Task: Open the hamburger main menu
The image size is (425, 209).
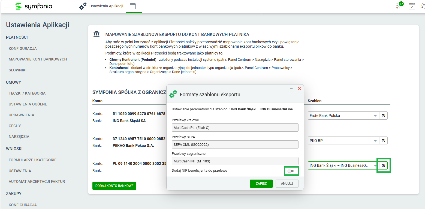Action: pyautogui.click(x=7, y=6)
